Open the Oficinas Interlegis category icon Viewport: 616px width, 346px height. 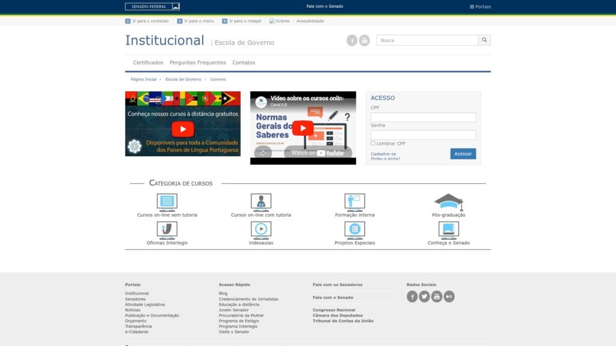click(167, 229)
